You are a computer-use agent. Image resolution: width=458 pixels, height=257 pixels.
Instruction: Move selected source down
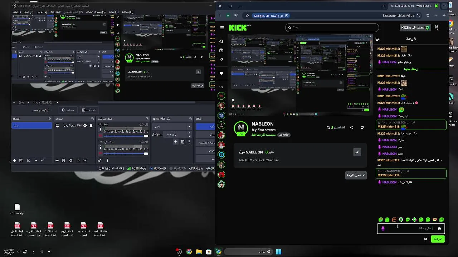(85, 161)
